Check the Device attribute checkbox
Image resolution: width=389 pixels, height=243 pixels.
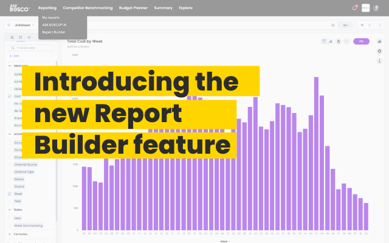pyautogui.click(x=10, y=179)
